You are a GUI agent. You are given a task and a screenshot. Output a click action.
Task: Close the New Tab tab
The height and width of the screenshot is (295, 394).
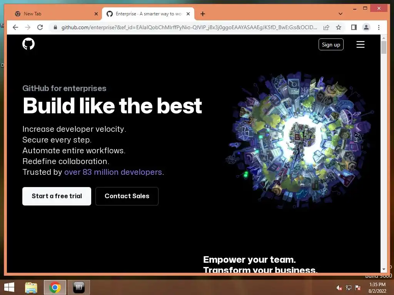96,14
